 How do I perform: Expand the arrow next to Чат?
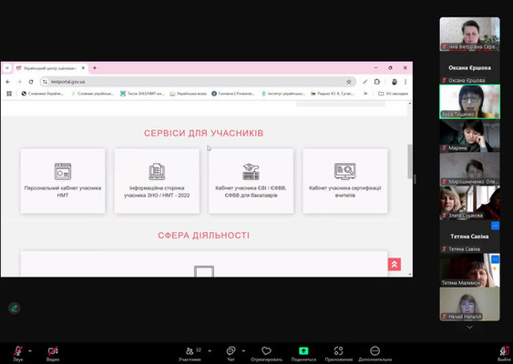pos(243,351)
